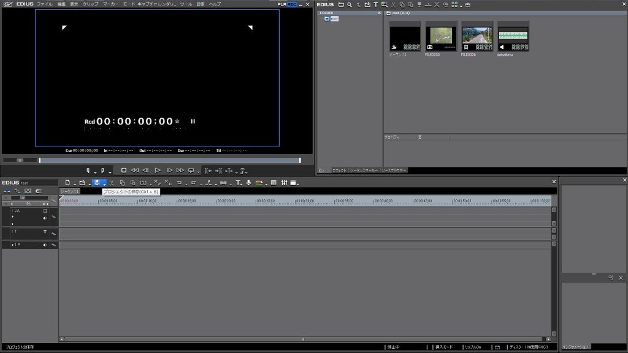Toggle group/link mode icon
This screenshot has height=353, width=628.
click(28, 191)
